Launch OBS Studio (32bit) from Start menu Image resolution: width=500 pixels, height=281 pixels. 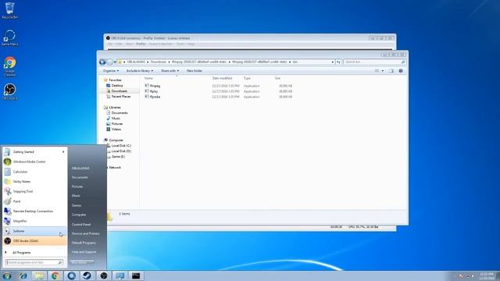34,241
